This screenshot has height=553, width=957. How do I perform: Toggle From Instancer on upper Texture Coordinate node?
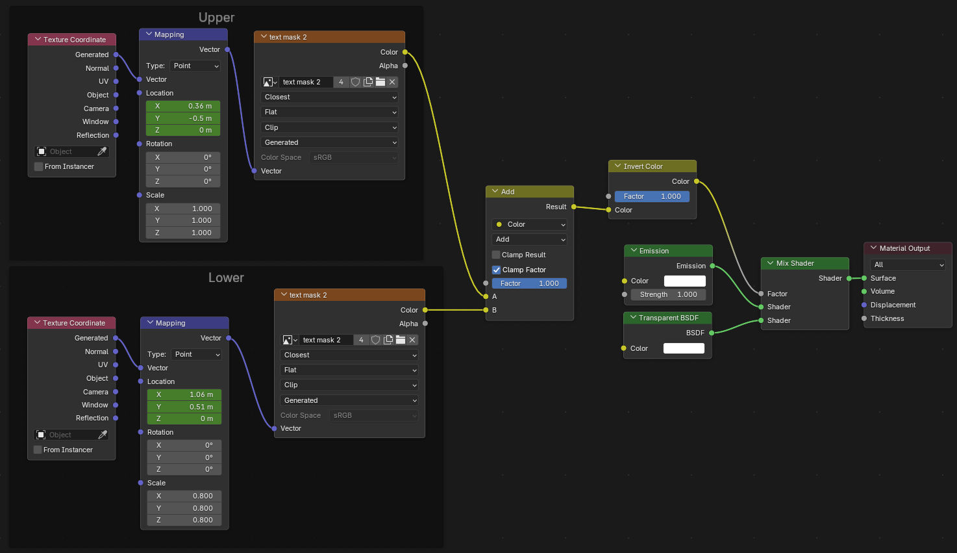click(38, 166)
